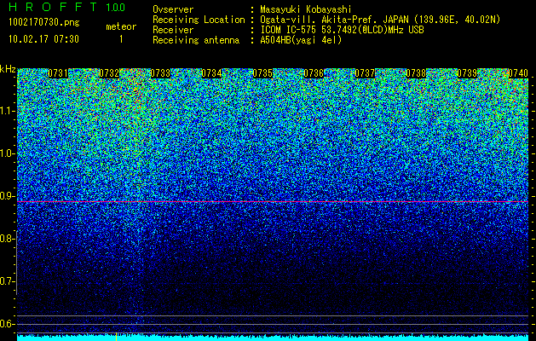
Task: Click the 0734 time marker
Action: click(x=211, y=73)
